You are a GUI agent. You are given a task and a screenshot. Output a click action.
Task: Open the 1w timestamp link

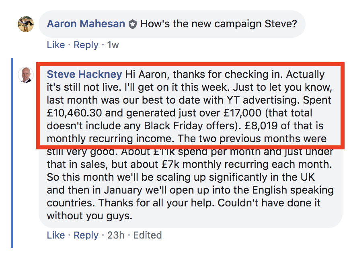click(x=113, y=45)
